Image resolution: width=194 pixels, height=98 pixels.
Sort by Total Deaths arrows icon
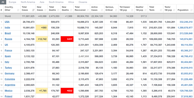pos(58,10)
